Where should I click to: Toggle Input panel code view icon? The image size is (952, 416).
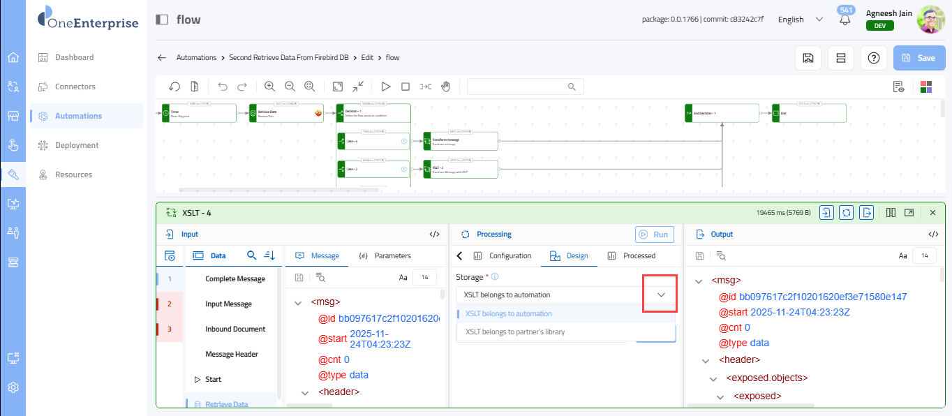click(434, 235)
